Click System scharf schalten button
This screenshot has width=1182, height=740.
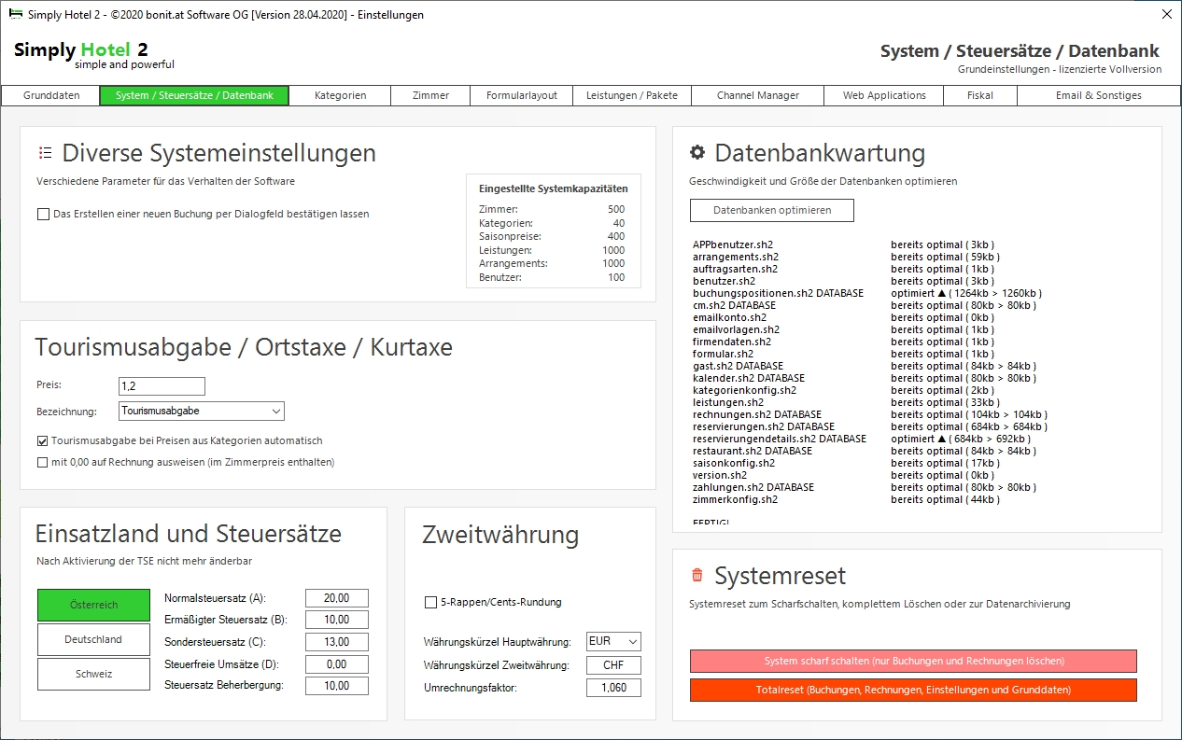click(x=914, y=661)
